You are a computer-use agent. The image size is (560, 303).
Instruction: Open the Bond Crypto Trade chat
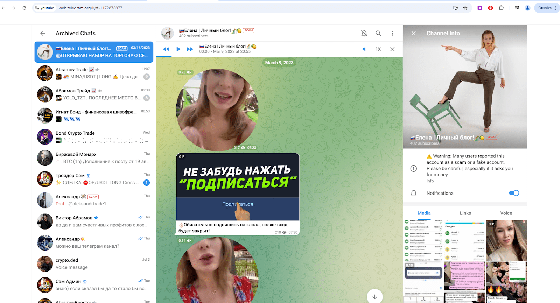94,137
